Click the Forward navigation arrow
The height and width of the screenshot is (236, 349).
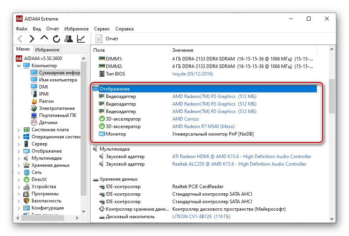32,39
